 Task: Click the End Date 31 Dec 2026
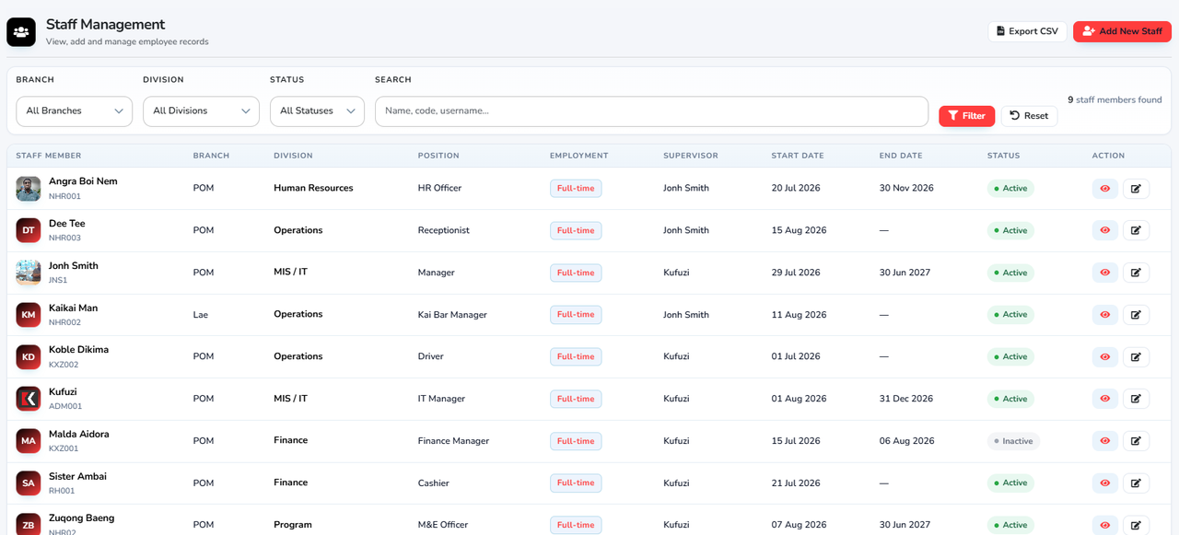[906, 399]
